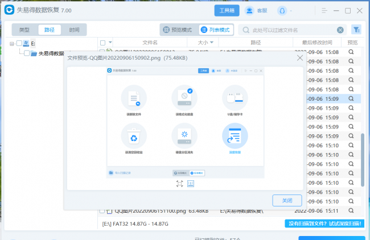Collapse the E: drive tree node

[x=11, y=44]
